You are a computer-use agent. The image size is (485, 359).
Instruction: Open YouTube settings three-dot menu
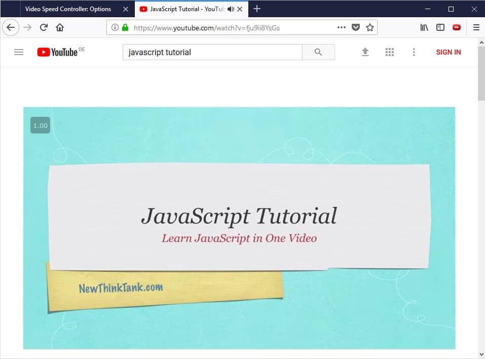point(414,52)
